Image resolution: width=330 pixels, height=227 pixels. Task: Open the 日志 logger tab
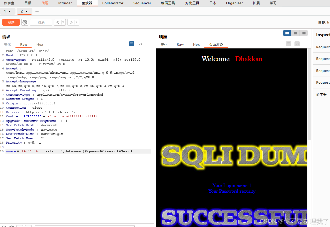(213, 3)
